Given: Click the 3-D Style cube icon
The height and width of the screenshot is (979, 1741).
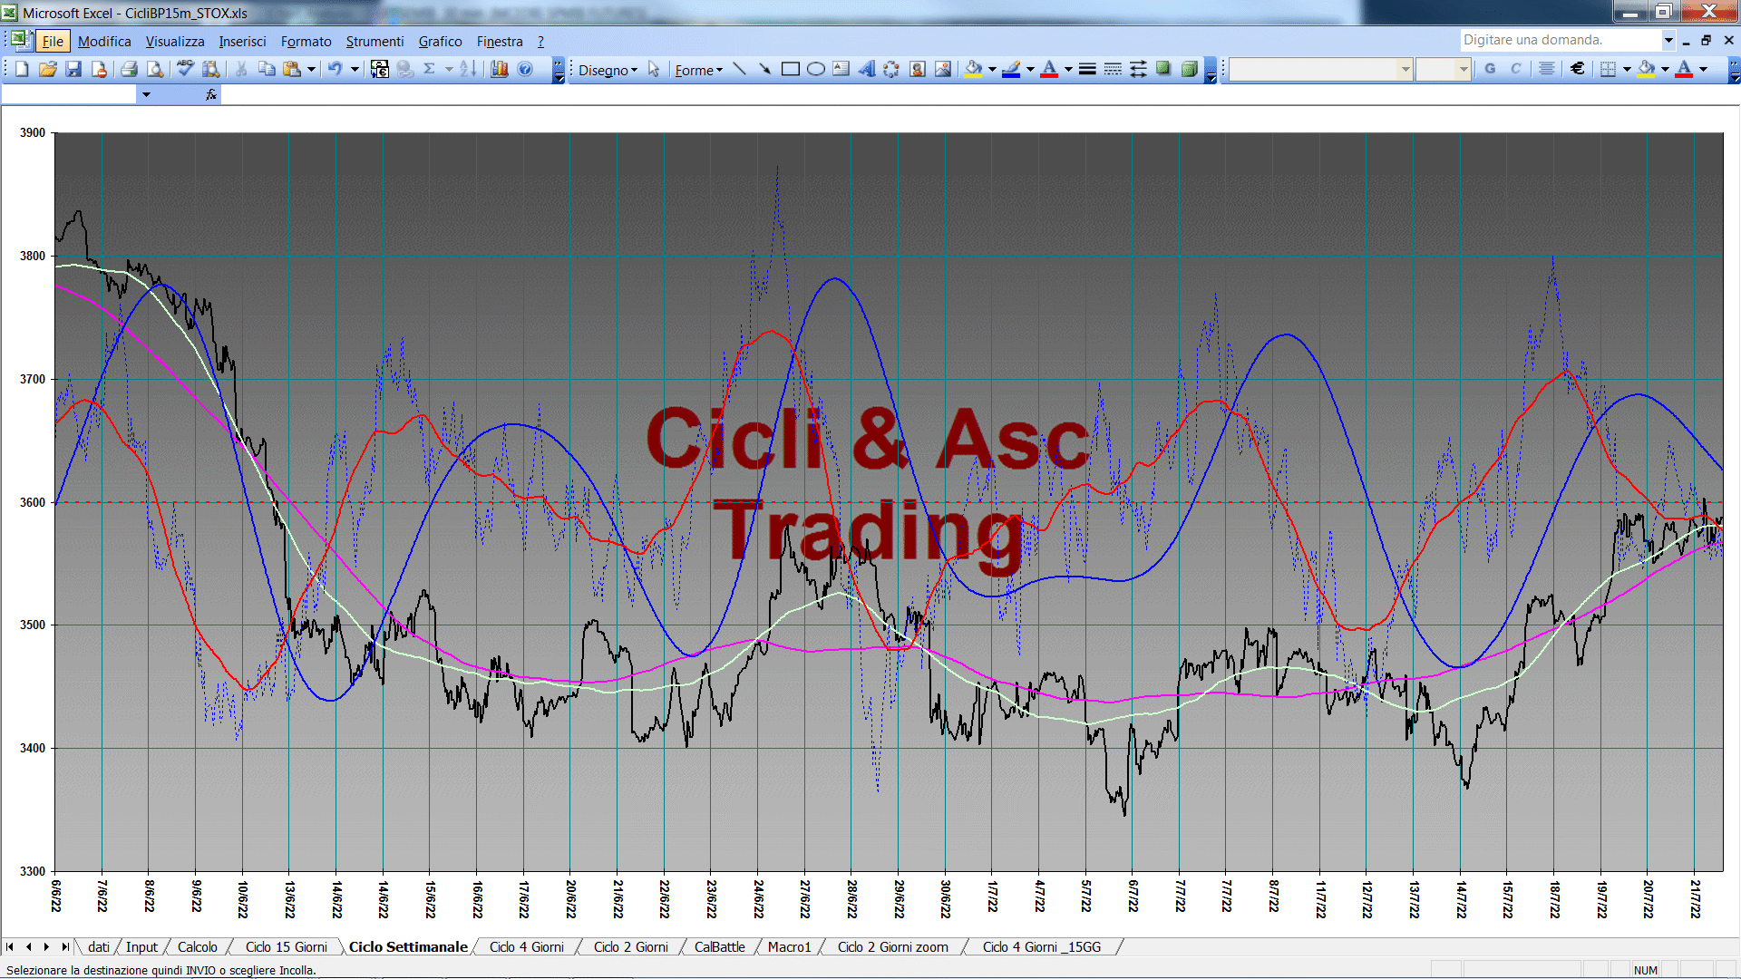Looking at the screenshot, I should [x=1190, y=69].
